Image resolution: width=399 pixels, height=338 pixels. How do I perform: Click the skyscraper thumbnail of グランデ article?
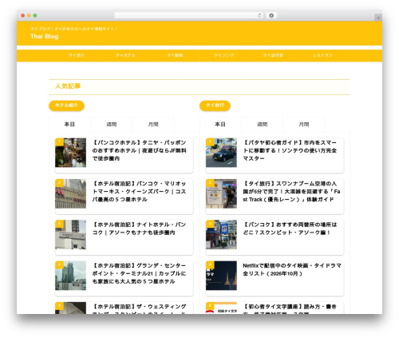click(x=70, y=276)
